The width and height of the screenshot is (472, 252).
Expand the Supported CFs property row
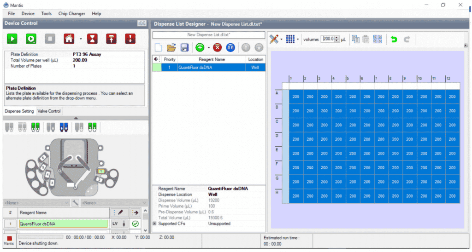pyautogui.click(x=154, y=224)
